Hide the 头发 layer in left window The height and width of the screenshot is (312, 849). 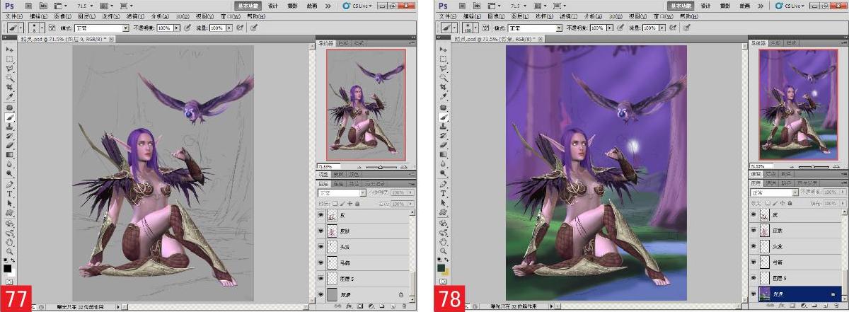pyautogui.click(x=320, y=247)
